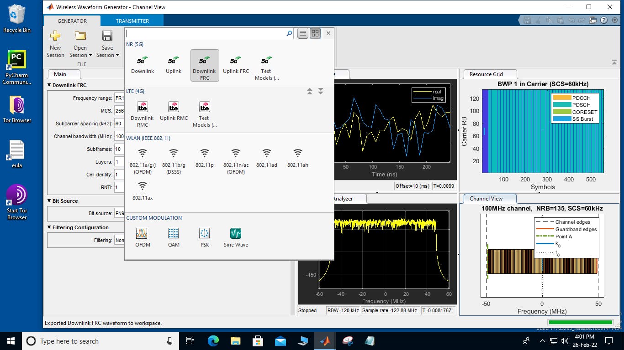Screen dimensions: 624x350
Task: Select the QAM custom modulation
Action: point(174,237)
